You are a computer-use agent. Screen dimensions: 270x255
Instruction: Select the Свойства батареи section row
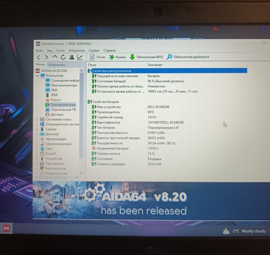click(167, 102)
